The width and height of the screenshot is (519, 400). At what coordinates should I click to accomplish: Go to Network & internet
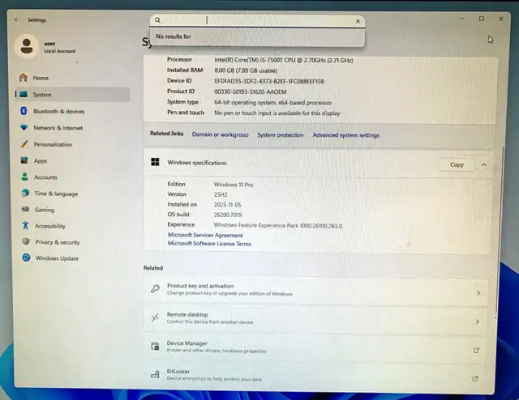click(73, 128)
